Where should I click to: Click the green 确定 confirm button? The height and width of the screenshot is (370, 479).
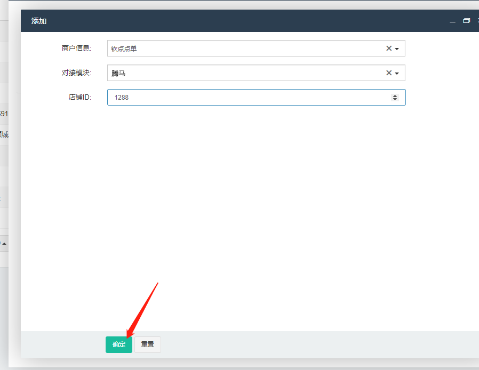(x=119, y=344)
